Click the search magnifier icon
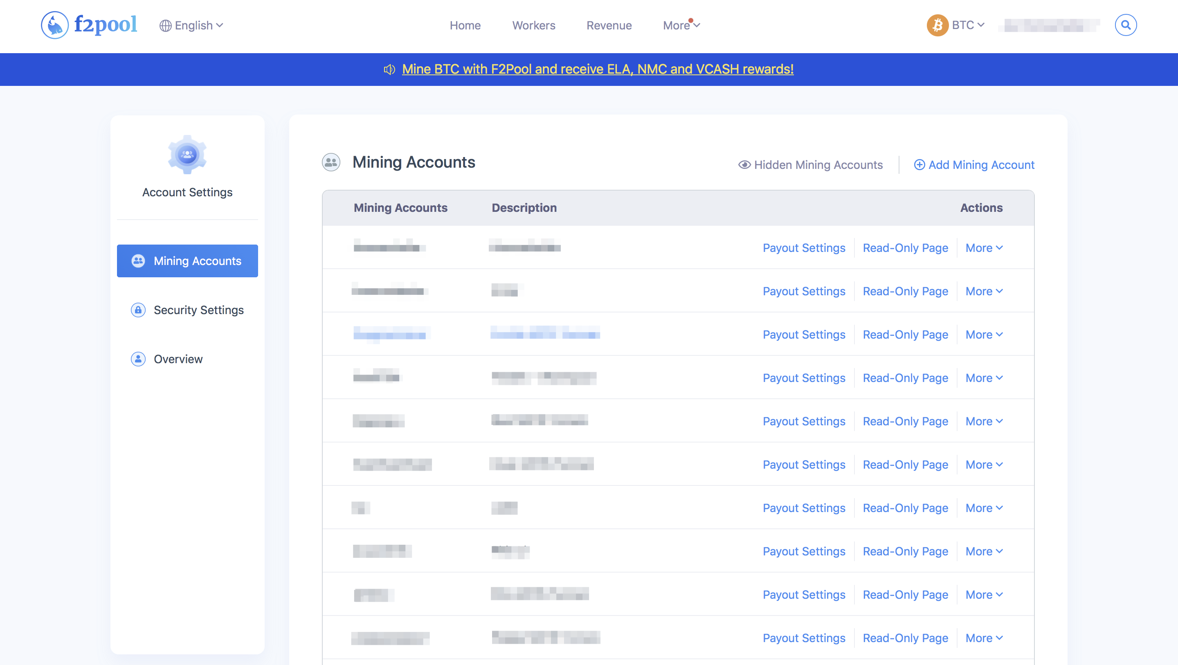 1126,25
